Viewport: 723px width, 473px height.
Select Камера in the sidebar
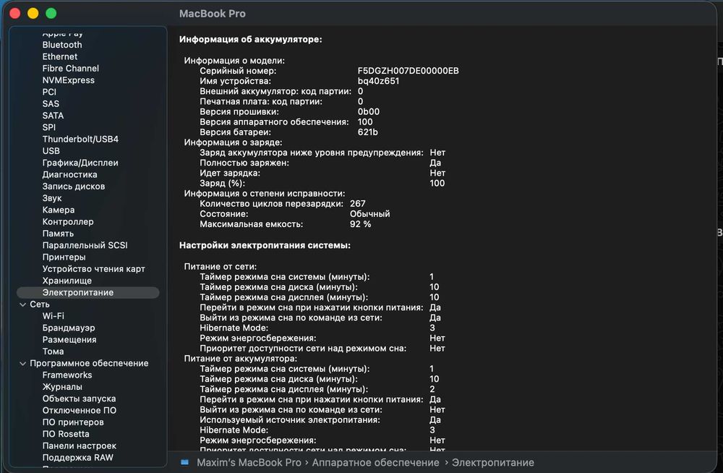pos(59,210)
